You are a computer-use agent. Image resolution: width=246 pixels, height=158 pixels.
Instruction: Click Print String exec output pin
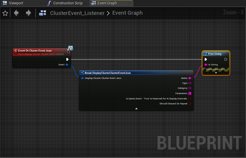pos(226,59)
